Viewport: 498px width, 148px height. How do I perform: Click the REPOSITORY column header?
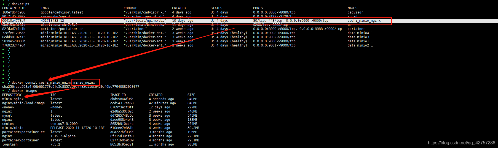pyautogui.click(x=12, y=95)
